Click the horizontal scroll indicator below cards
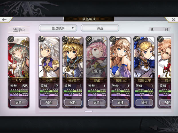The image size is (178, 133). click(89, 111)
